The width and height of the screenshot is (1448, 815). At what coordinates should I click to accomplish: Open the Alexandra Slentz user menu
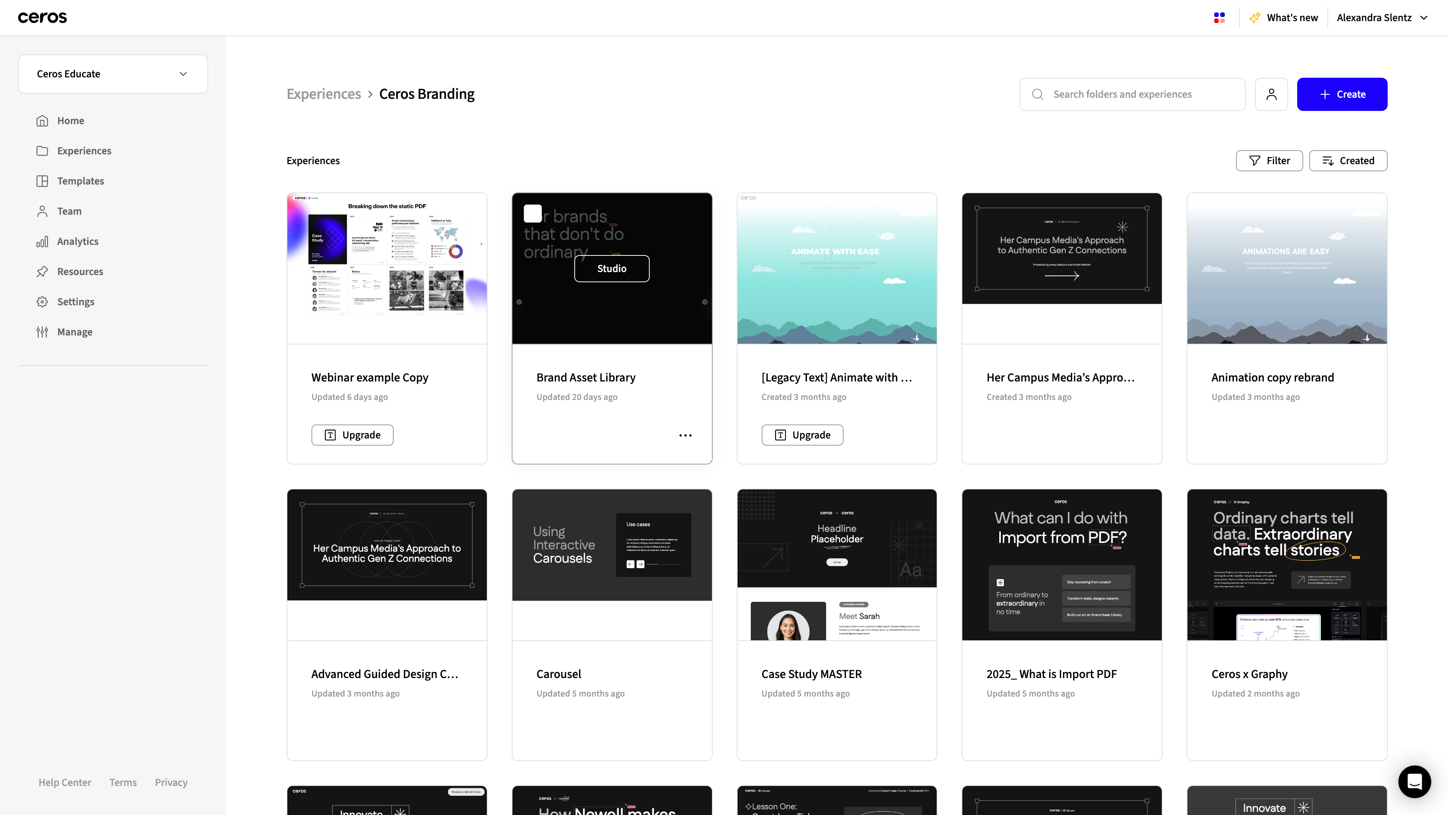pos(1382,18)
